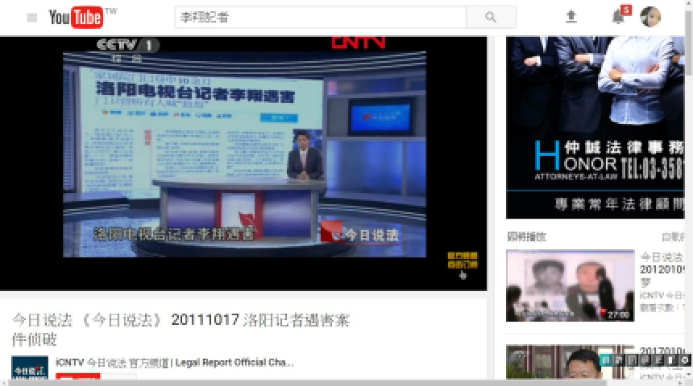
Task: Click the red subscribe button
Action: (x=78, y=376)
